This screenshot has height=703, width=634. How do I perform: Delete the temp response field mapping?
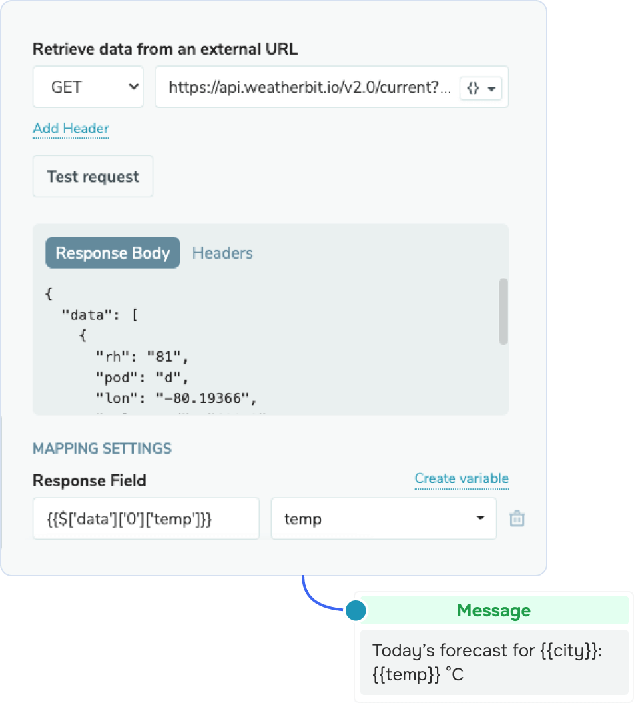(x=517, y=518)
